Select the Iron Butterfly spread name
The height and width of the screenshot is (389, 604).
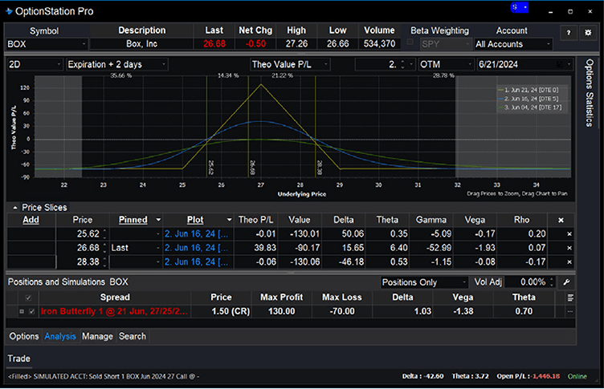click(x=114, y=311)
